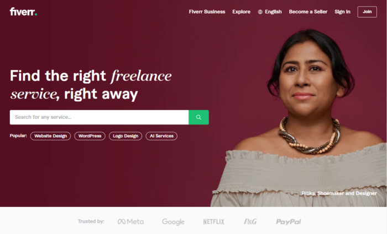This screenshot has width=387, height=234.
Task: Click the globe language icon
Action: [x=260, y=12]
